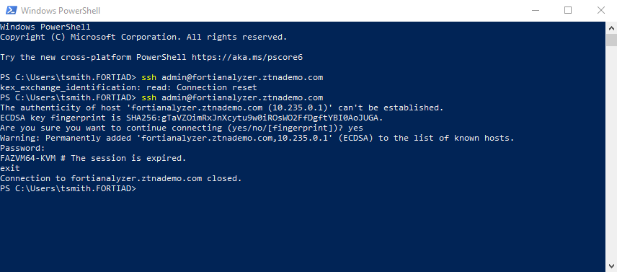Click the first ssh admin@fortianalyzer.ztnademo.com command
Image resolution: width=617 pixels, height=272 pixels.
click(232, 77)
